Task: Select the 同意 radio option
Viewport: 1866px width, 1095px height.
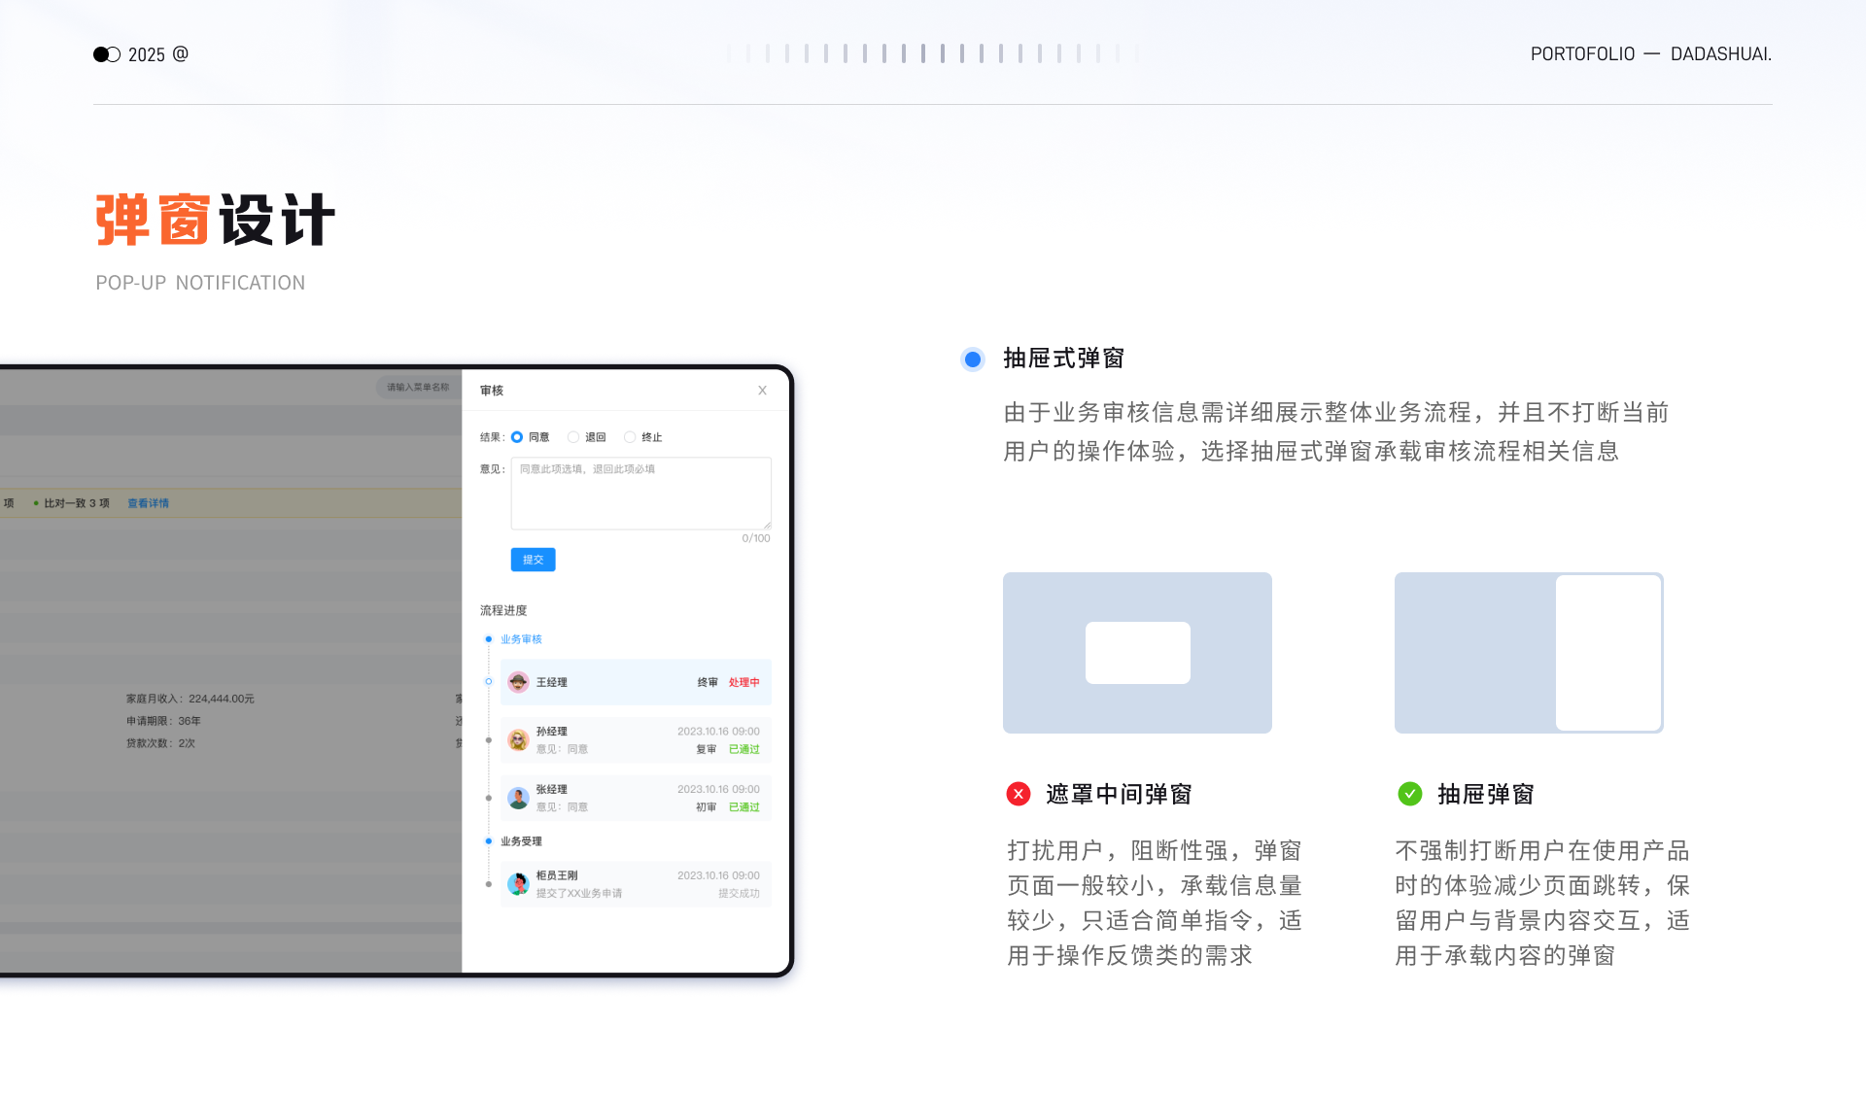Action: tap(517, 437)
